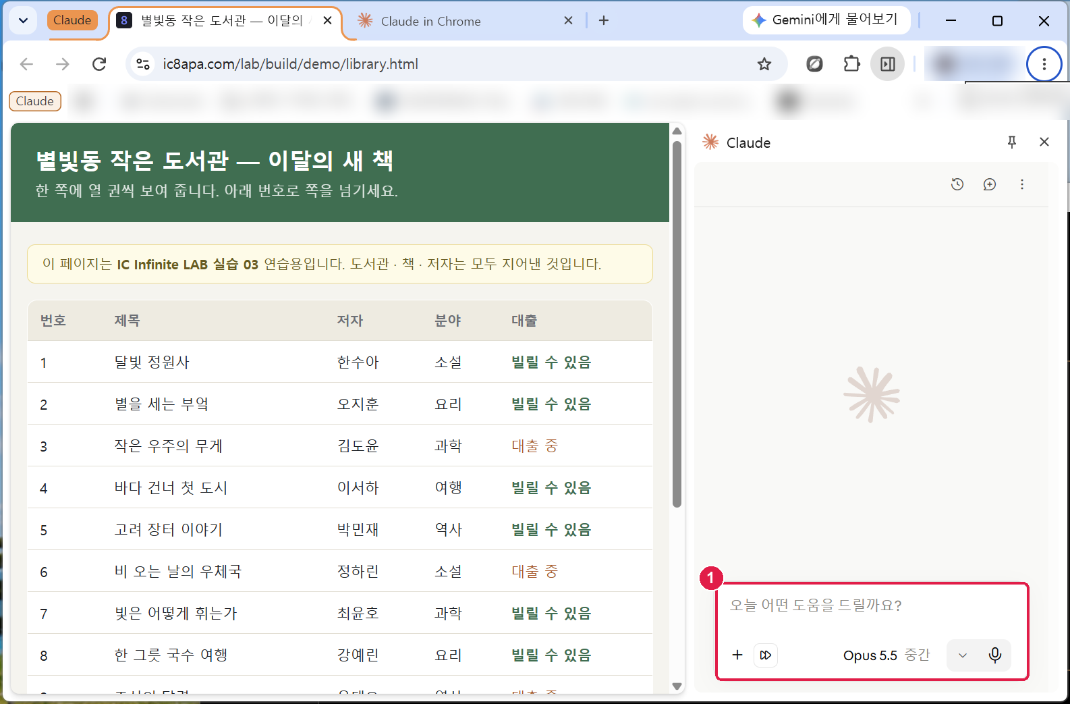Click the 제목 column header
This screenshot has width=1070, height=704.
(127, 321)
